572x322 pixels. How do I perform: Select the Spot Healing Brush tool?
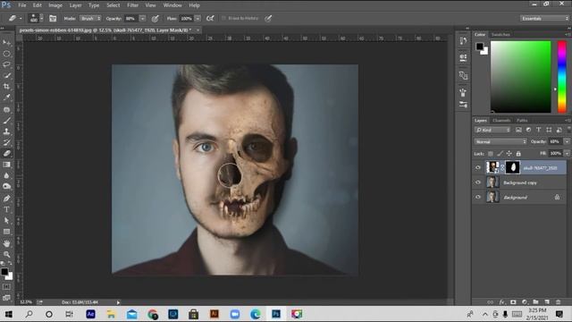coord(6,109)
